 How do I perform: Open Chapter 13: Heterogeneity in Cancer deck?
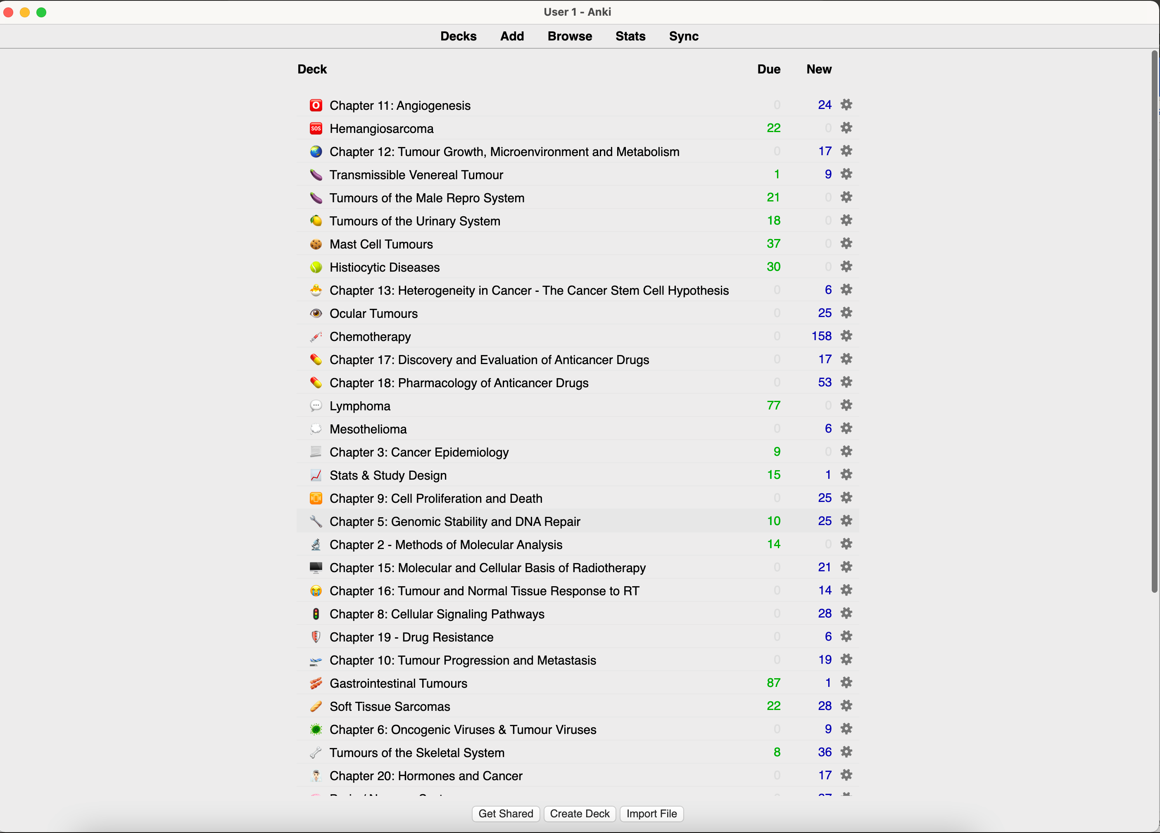tap(529, 290)
